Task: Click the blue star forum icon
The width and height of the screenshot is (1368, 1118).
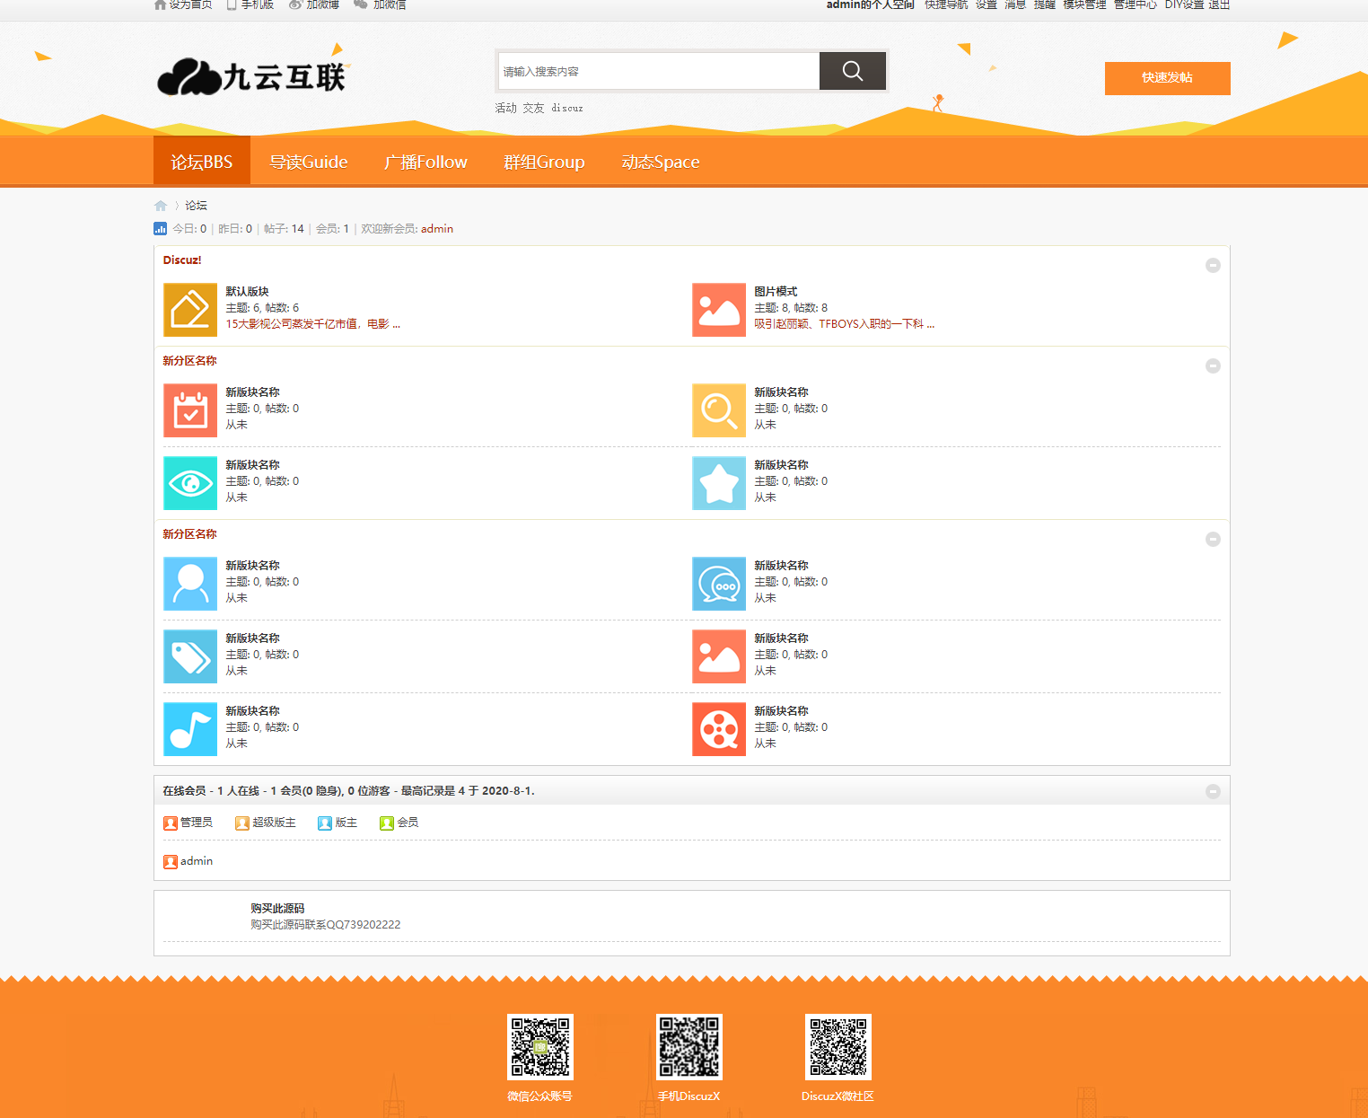Action: [718, 483]
